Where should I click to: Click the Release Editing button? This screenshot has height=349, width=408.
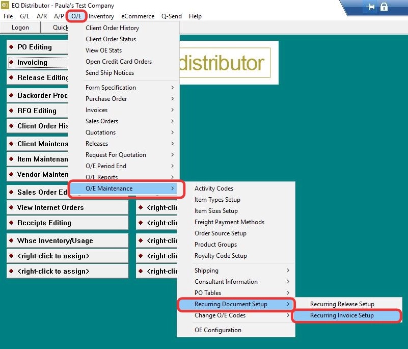pyautogui.click(x=37, y=77)
